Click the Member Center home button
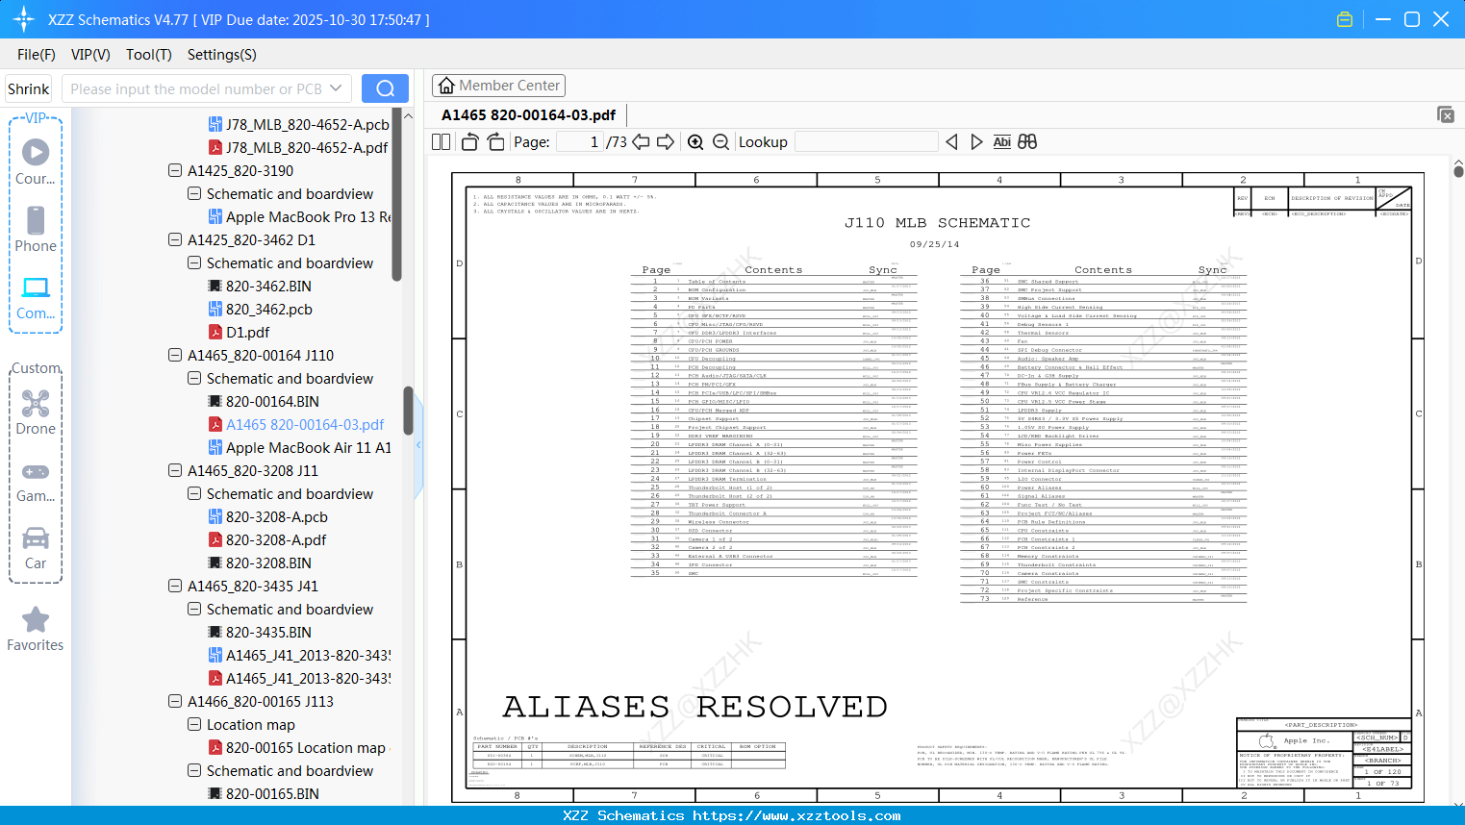The width and height of the screenshot is (1465, 825). (498, 86)
